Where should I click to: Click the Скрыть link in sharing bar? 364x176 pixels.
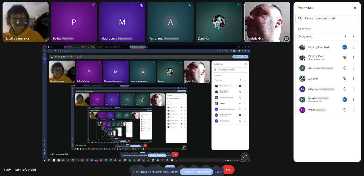tap(218, 172)
